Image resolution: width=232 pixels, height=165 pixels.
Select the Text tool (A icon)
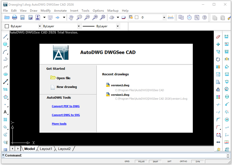pos(5,112)
